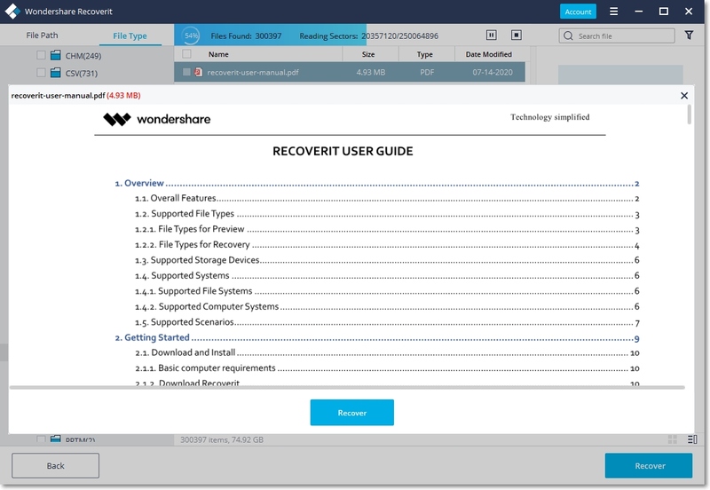
Task: Click the 'Files Found: 300397' status text
Action: click(x=246, y=36)
